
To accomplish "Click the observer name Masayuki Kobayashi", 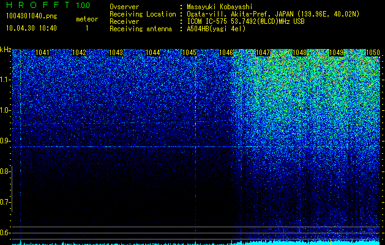I will click(220, 7).
